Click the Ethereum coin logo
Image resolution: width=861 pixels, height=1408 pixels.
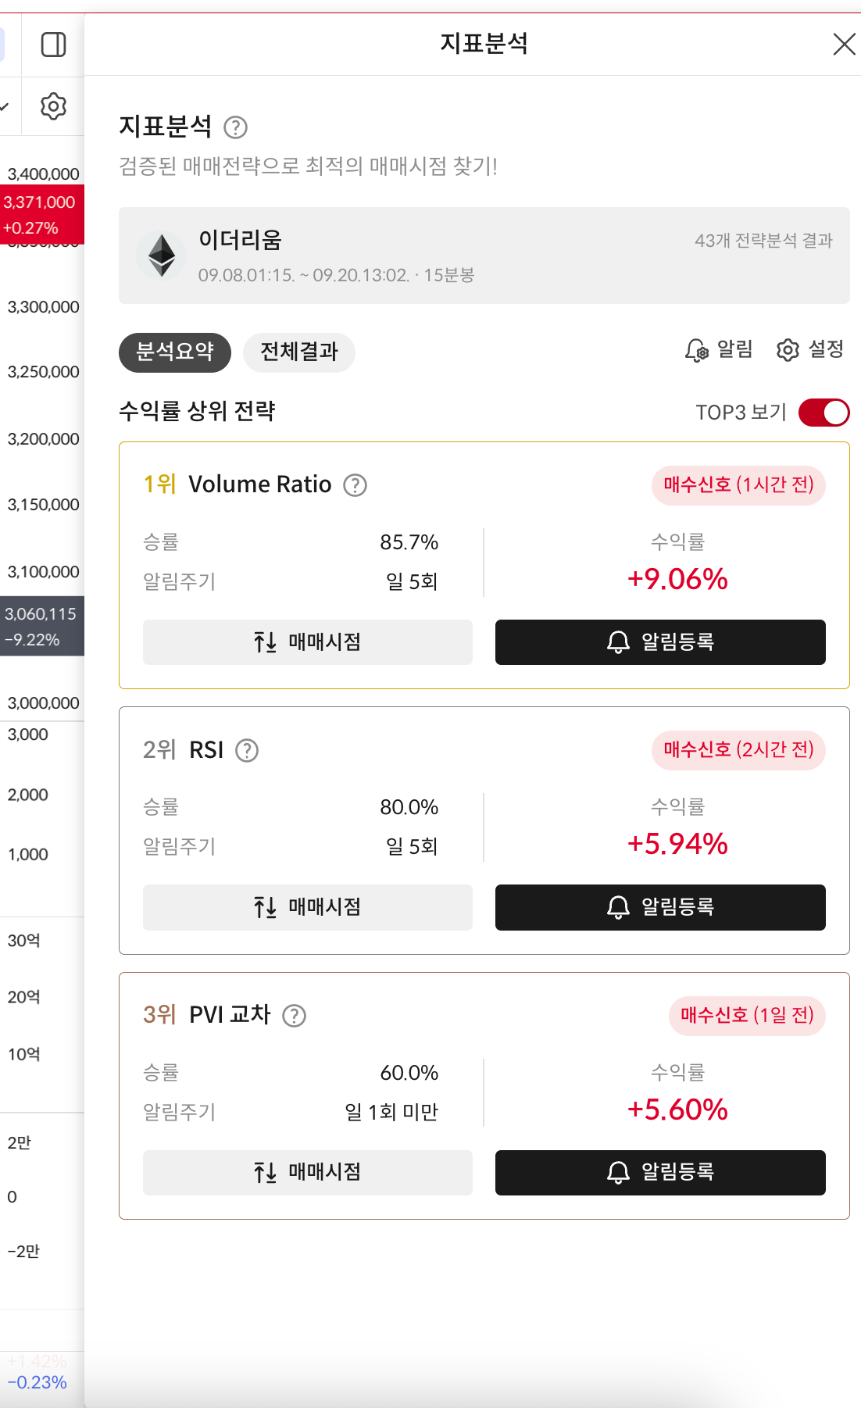[x=162, y=256]
